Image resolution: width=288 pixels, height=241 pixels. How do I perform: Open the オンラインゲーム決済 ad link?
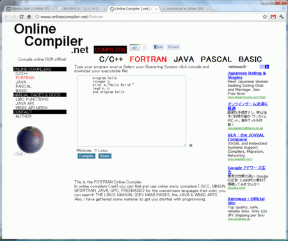point(248,106)
